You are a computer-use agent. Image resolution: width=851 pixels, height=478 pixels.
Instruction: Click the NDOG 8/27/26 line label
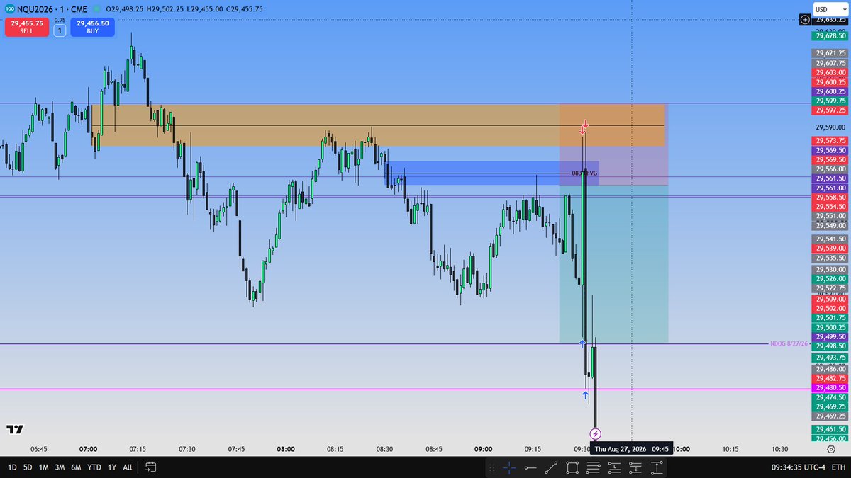tap(789, 343)
